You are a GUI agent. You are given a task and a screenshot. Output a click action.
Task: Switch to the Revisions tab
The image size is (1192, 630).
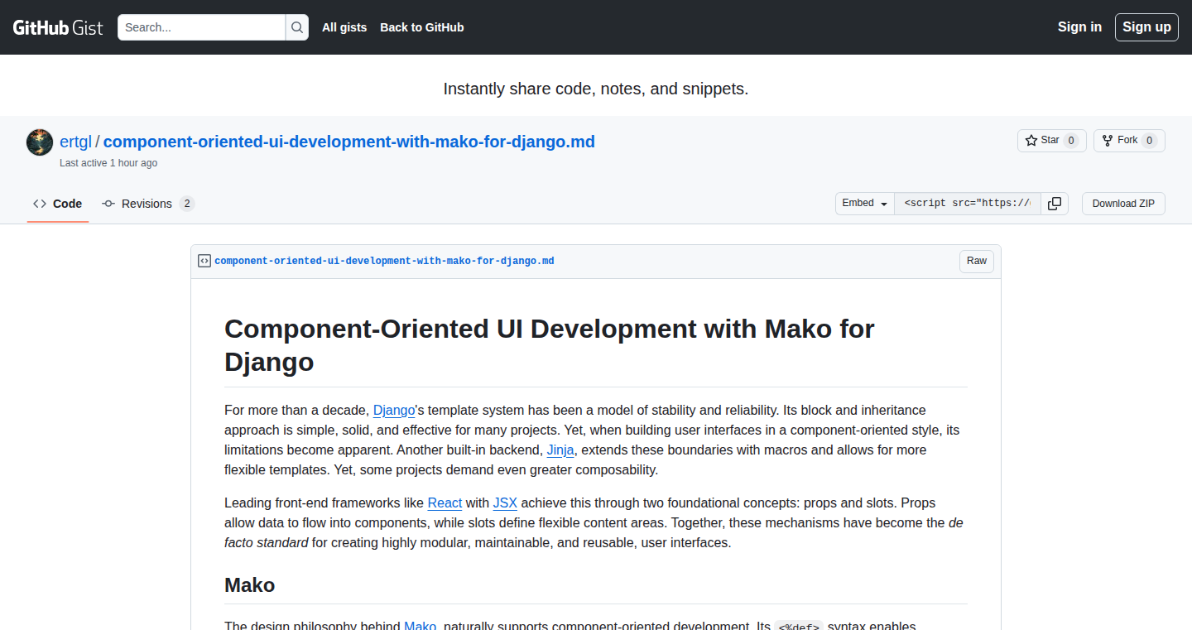pos(148,204)
